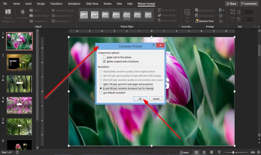Choose Use default resolution option
Viewport: 261px width, 155px height.
[100, 92]
